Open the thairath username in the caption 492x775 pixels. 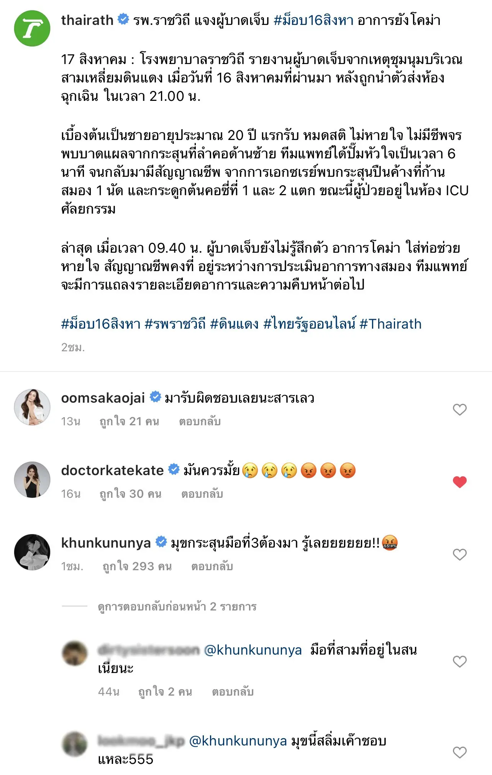coord(87,20)
